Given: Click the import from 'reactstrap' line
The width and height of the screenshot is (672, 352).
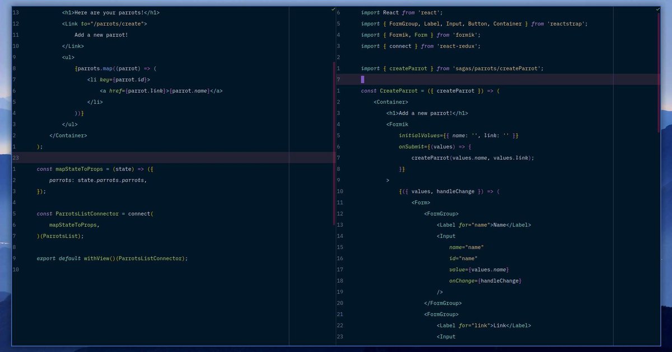Looking at the screenshot, I should pyautogui.click(x=474, y=23).
